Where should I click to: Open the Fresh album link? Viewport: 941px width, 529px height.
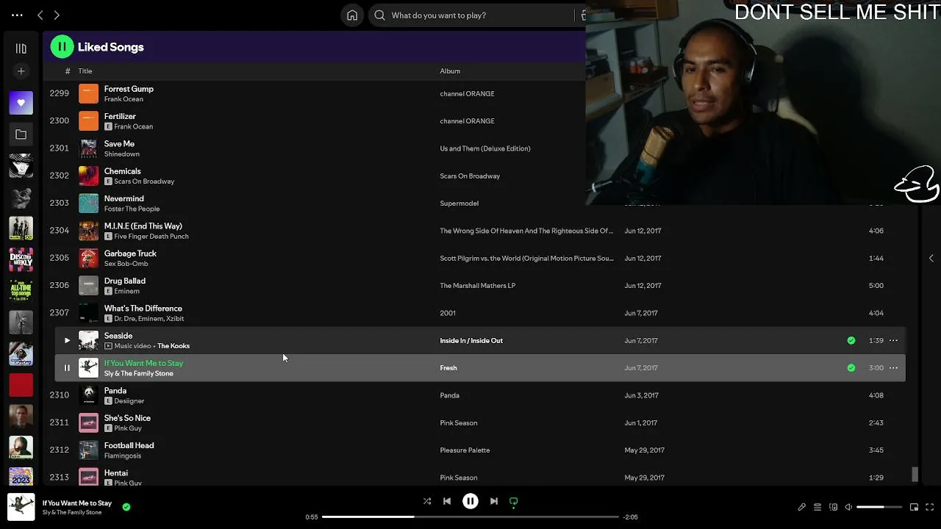click(448, 368)
